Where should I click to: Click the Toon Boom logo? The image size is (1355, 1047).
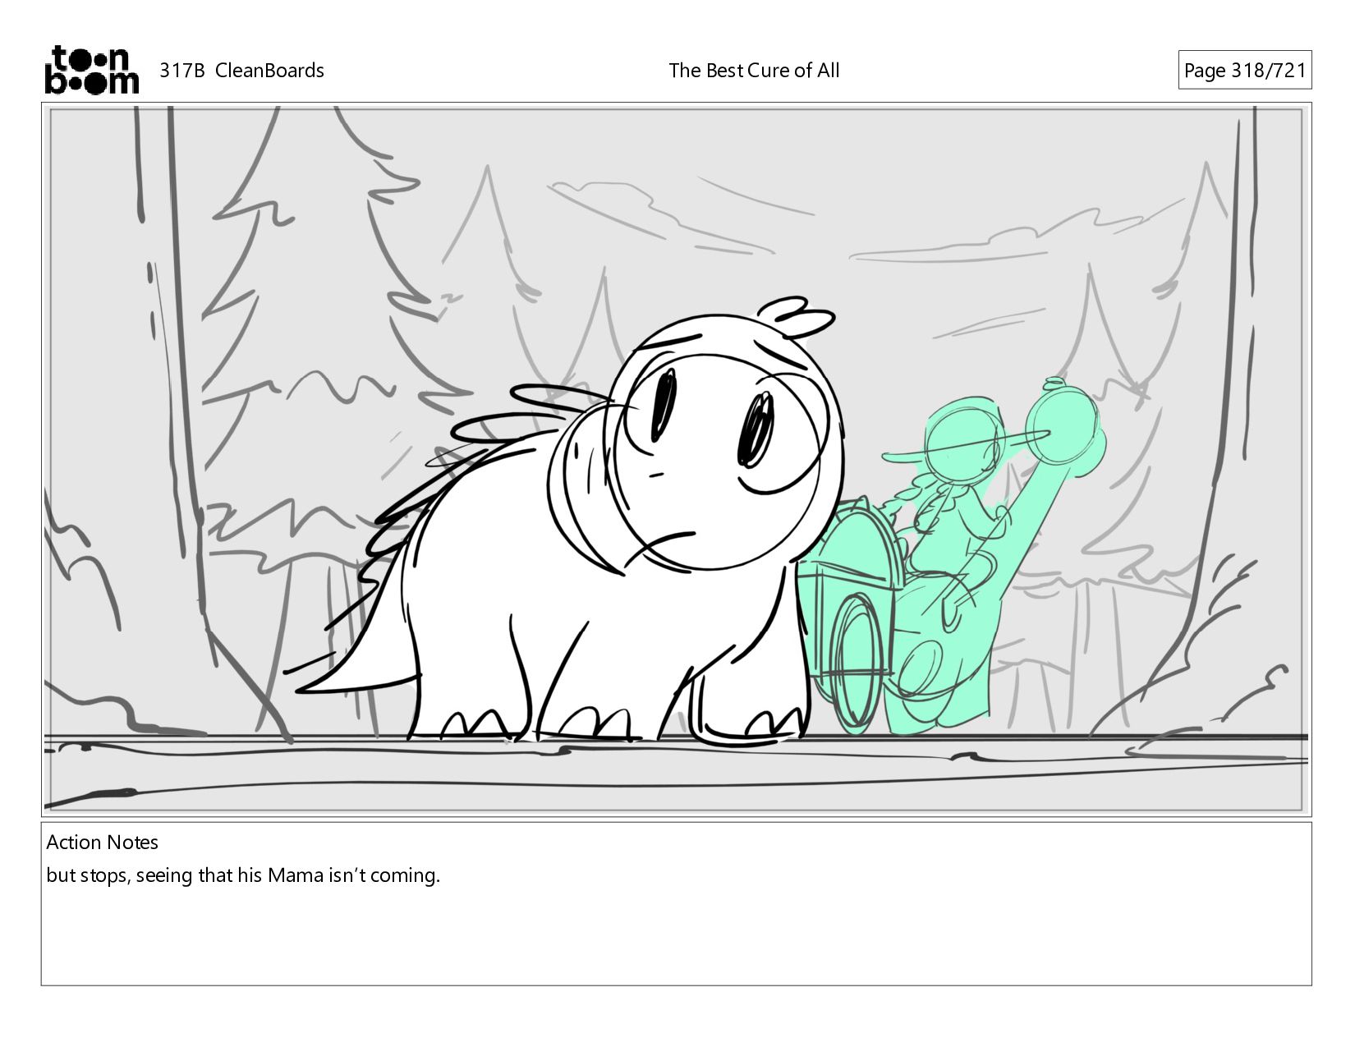[91, 70]
